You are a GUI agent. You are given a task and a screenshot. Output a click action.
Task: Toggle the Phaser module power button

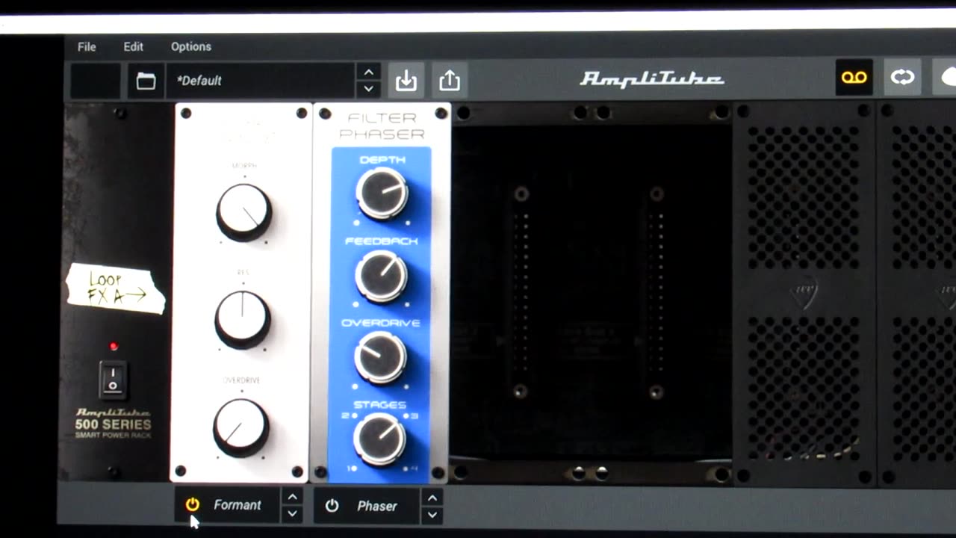pos(332,506)
